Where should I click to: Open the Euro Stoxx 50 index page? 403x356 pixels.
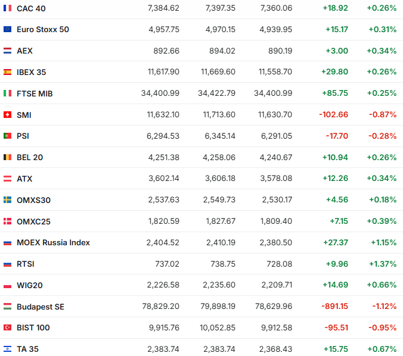(x=43, y=29)
